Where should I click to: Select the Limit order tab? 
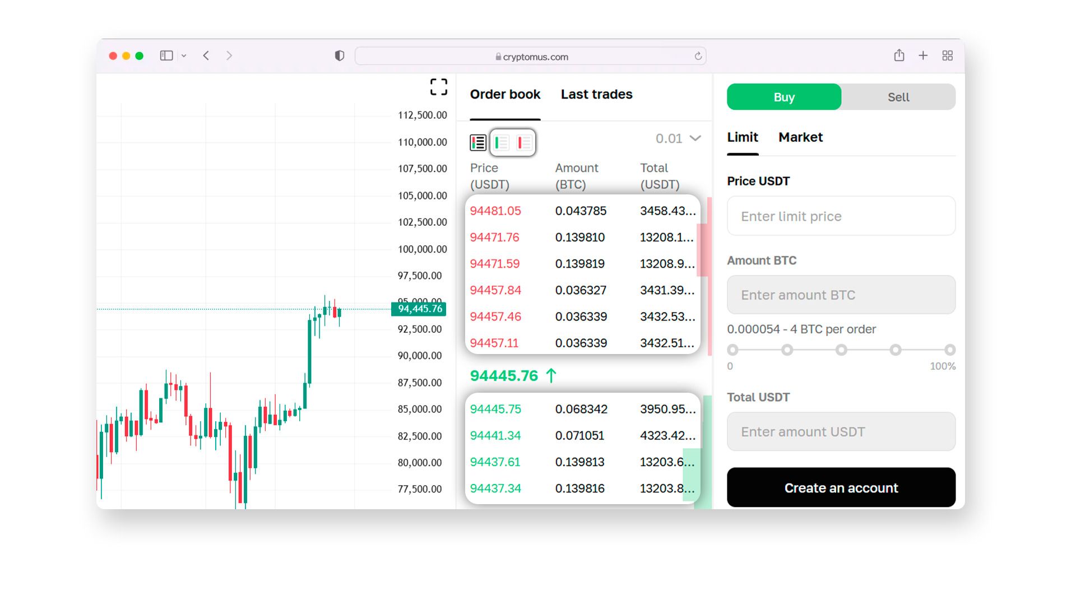point(742,137)
